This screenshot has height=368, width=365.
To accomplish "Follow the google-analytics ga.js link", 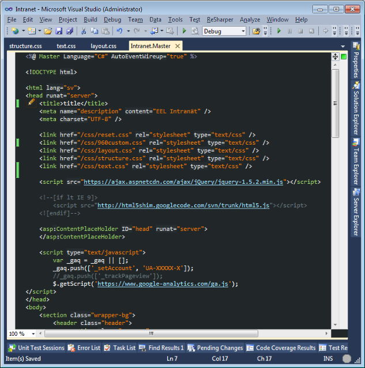I will click(x=163, y=284).
